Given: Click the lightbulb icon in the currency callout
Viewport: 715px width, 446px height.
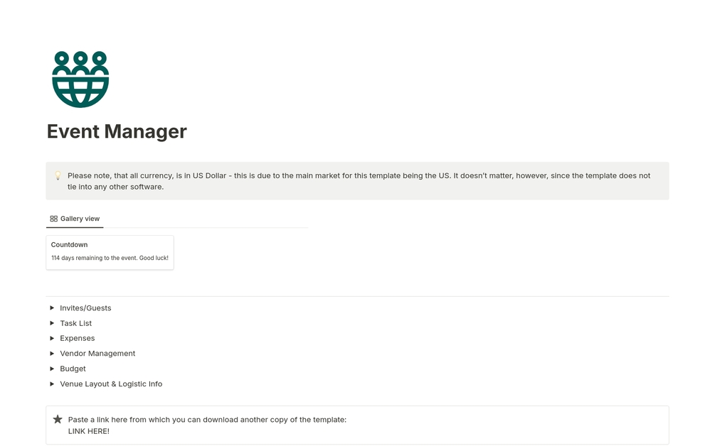Looking at the screenshot, I should pos(58,175).
